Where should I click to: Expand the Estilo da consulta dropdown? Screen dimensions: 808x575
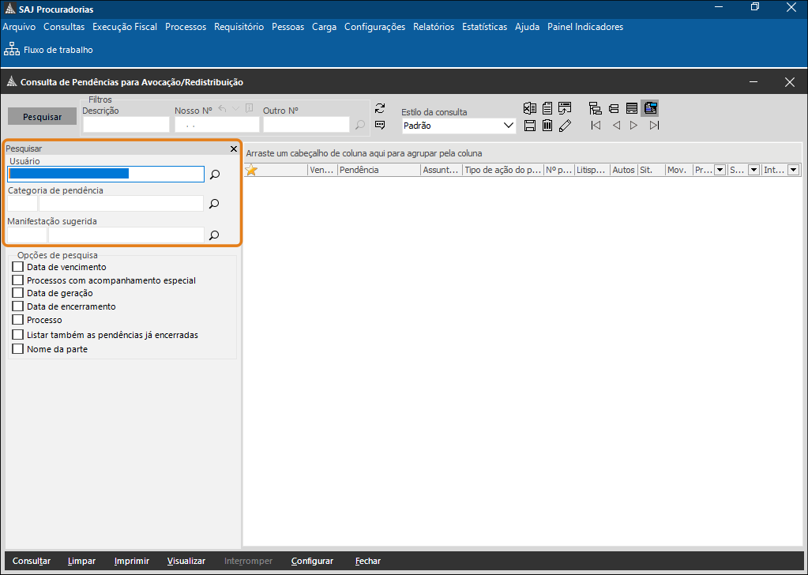(508, 126)
